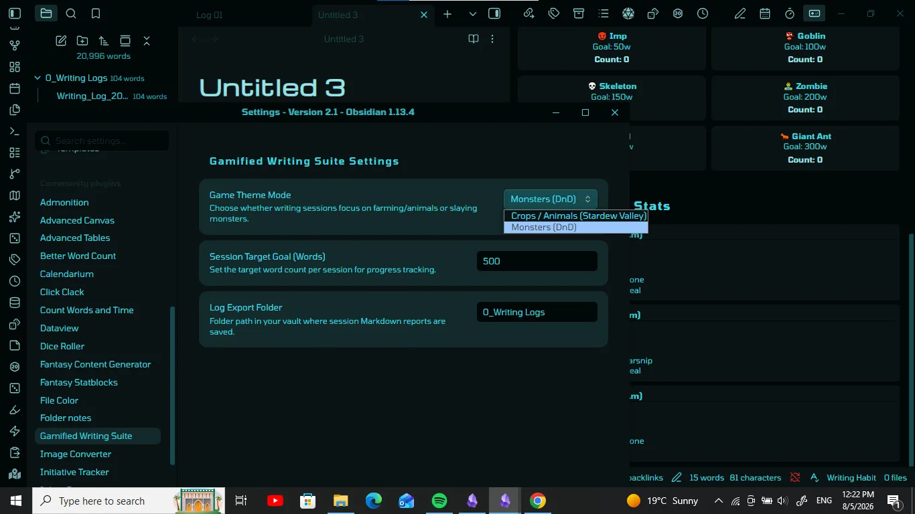Select the gamepad icon tab in right sidebar
The height and width of the screenshot is (514, 915).
pos(815,13)
